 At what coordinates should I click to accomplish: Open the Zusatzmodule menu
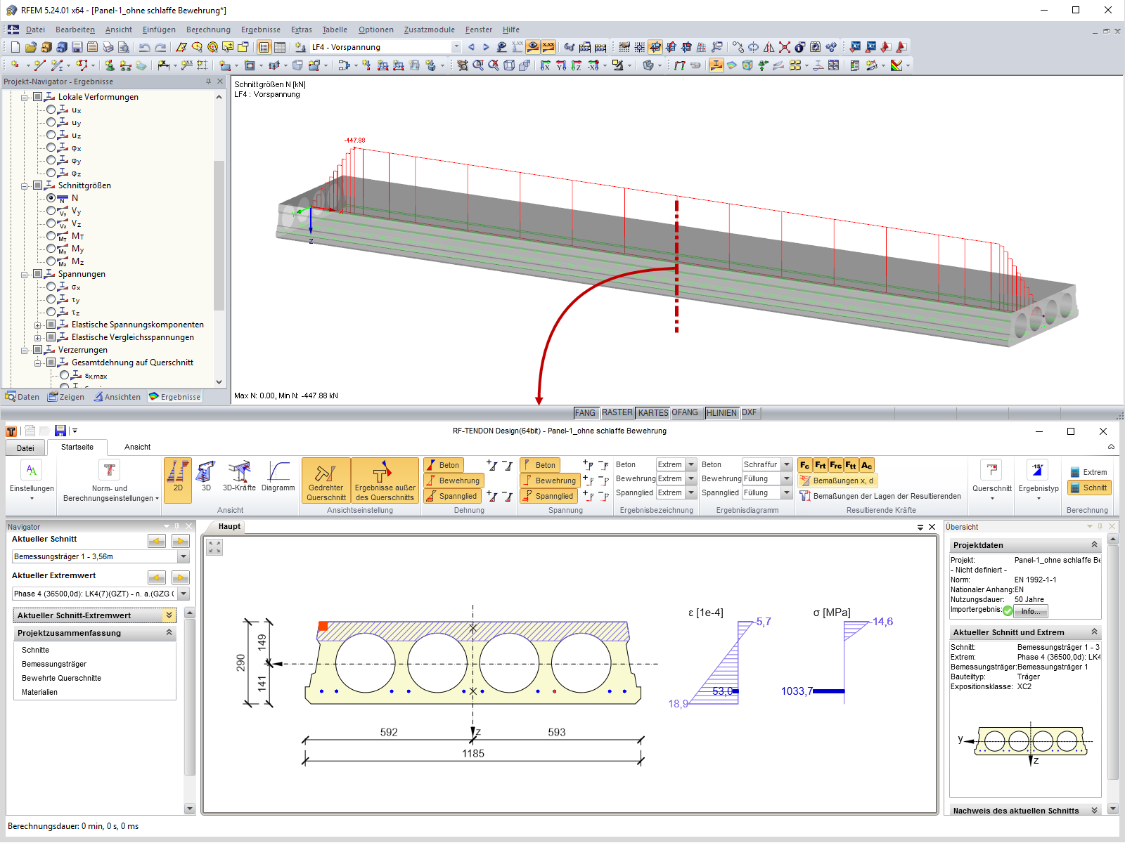point(429,30)
